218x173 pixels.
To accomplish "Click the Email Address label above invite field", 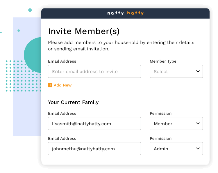I will click(62, 61).
